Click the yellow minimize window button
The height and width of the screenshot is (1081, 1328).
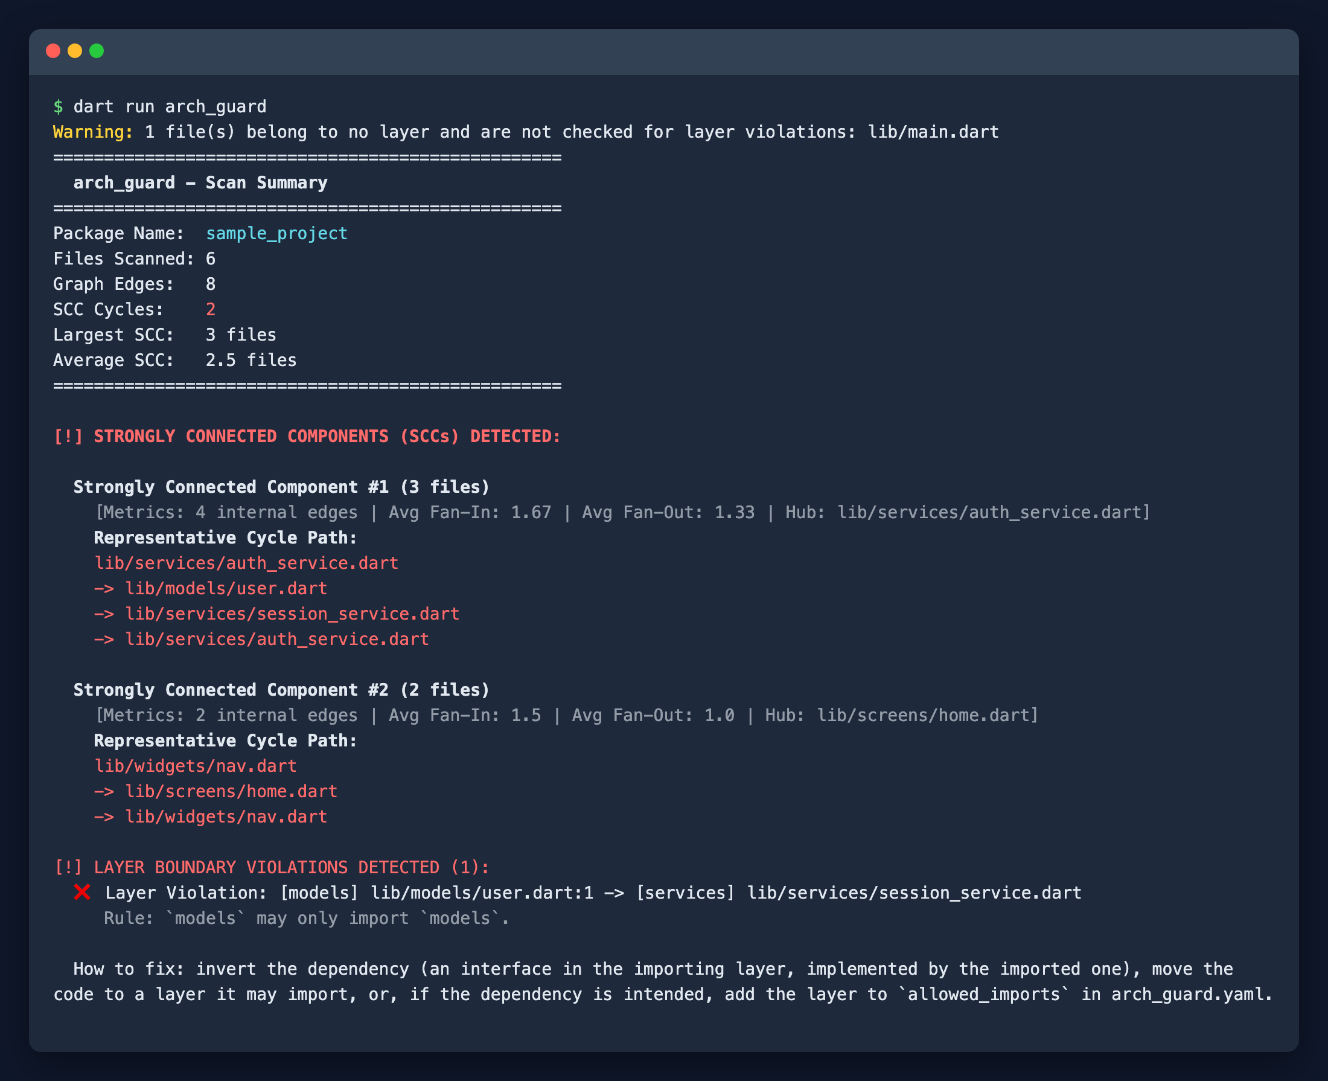point(75,51)
